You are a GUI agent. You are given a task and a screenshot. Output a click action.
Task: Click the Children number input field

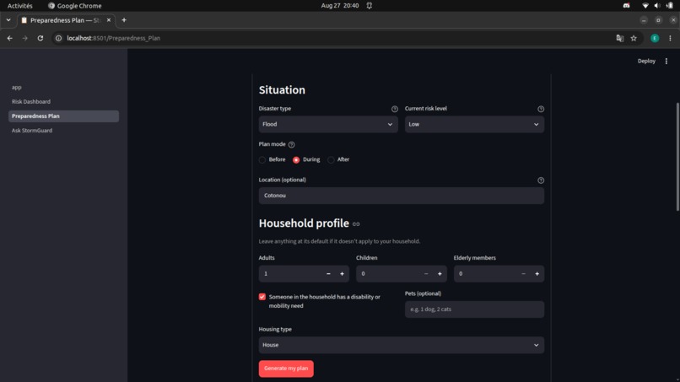coord(388,273)
